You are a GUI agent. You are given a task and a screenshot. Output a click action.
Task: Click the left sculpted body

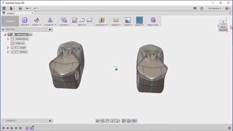click(67, 65)
